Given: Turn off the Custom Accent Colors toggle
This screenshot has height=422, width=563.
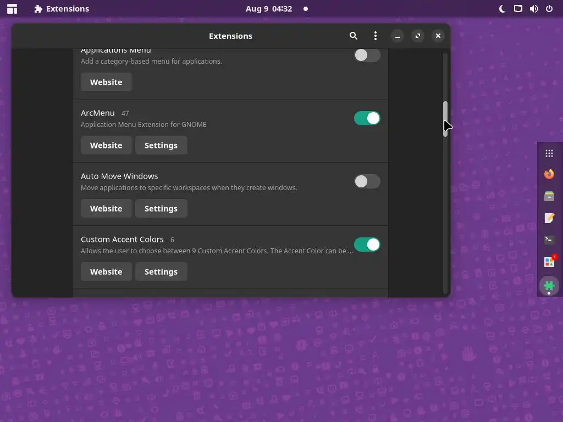Looking at the screenshot, I should pos(367,245).
